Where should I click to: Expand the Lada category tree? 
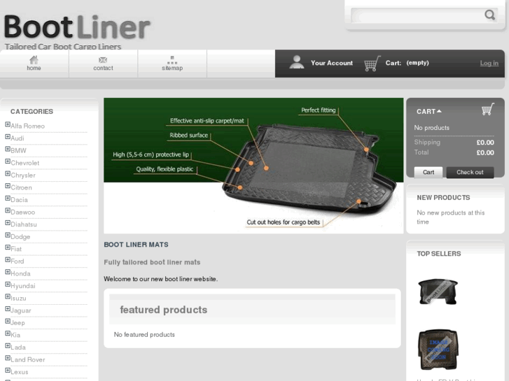(8, 346)
